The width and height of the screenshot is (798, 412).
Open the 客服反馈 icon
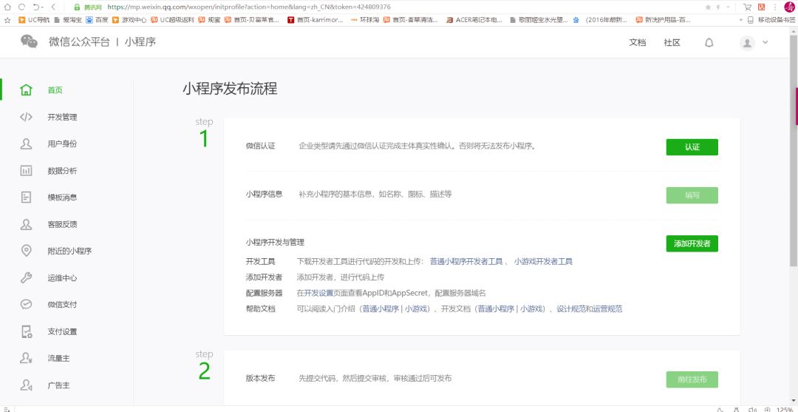click(26, 224)
